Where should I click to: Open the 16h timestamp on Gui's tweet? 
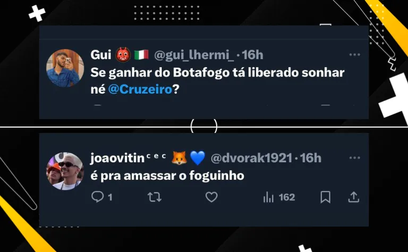pyautogui.click(x=252, y=55)
